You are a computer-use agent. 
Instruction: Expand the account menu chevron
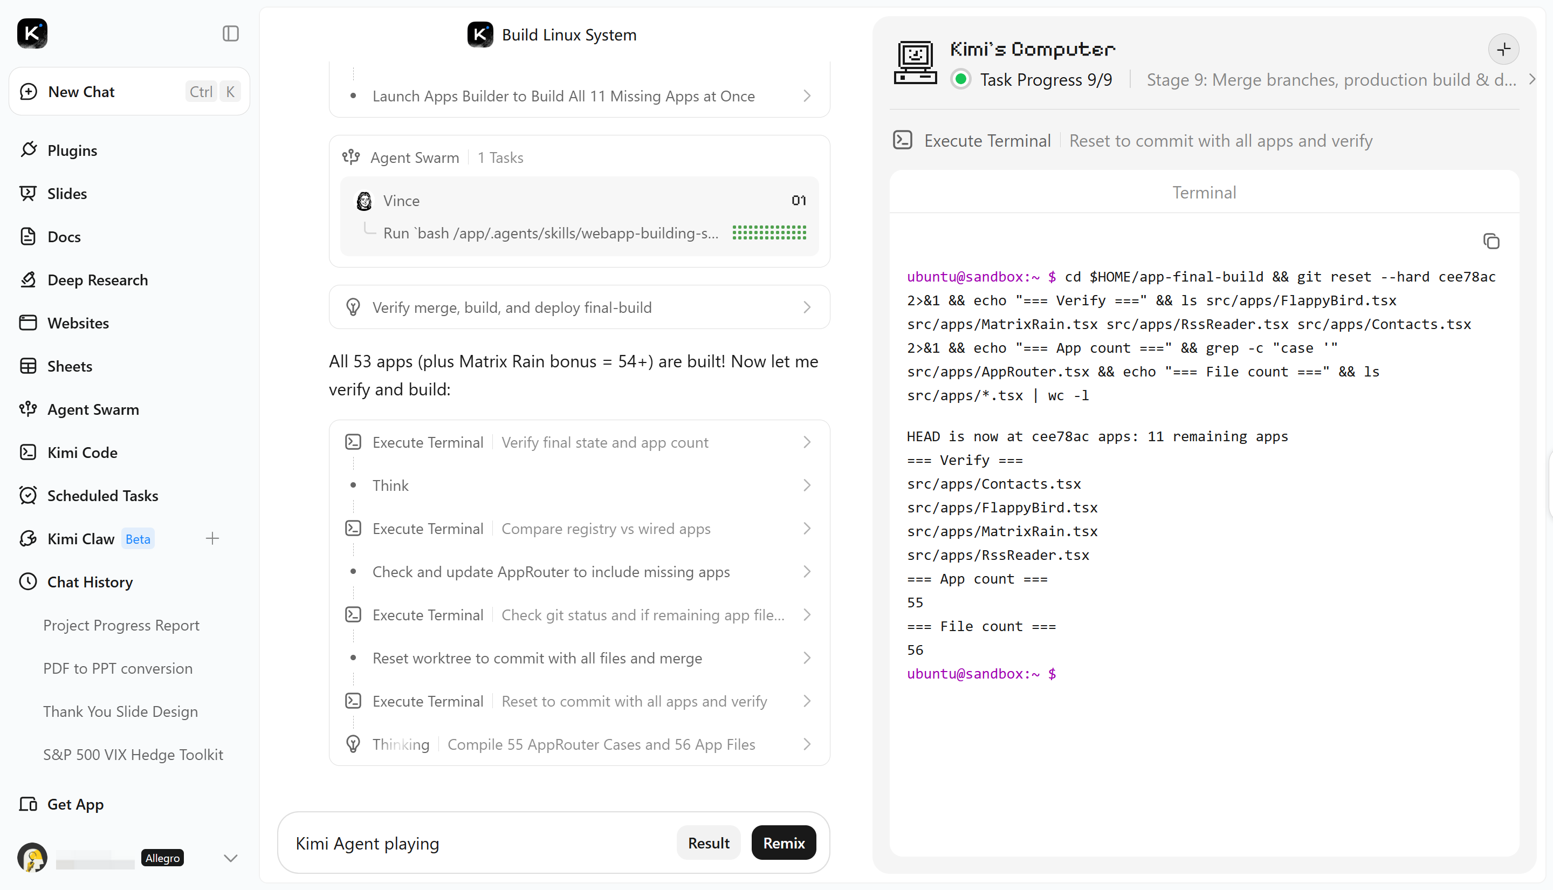coord(230,858)
